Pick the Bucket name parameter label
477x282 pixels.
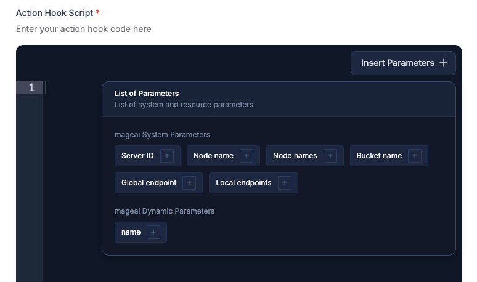click(x=379, y=156)
